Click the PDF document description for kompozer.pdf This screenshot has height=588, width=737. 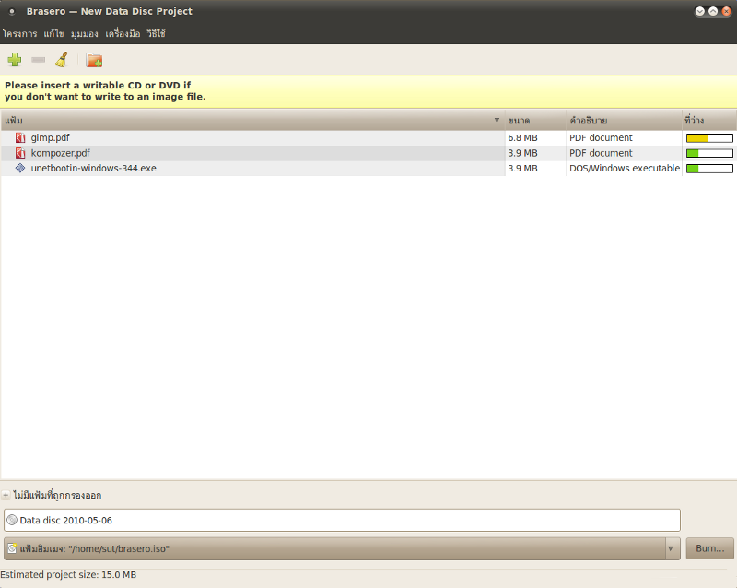point(601,153)
